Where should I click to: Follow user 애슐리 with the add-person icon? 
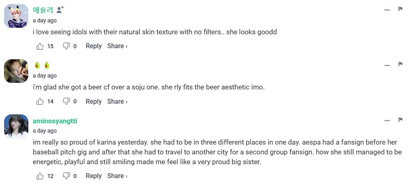tap(60, 9)
